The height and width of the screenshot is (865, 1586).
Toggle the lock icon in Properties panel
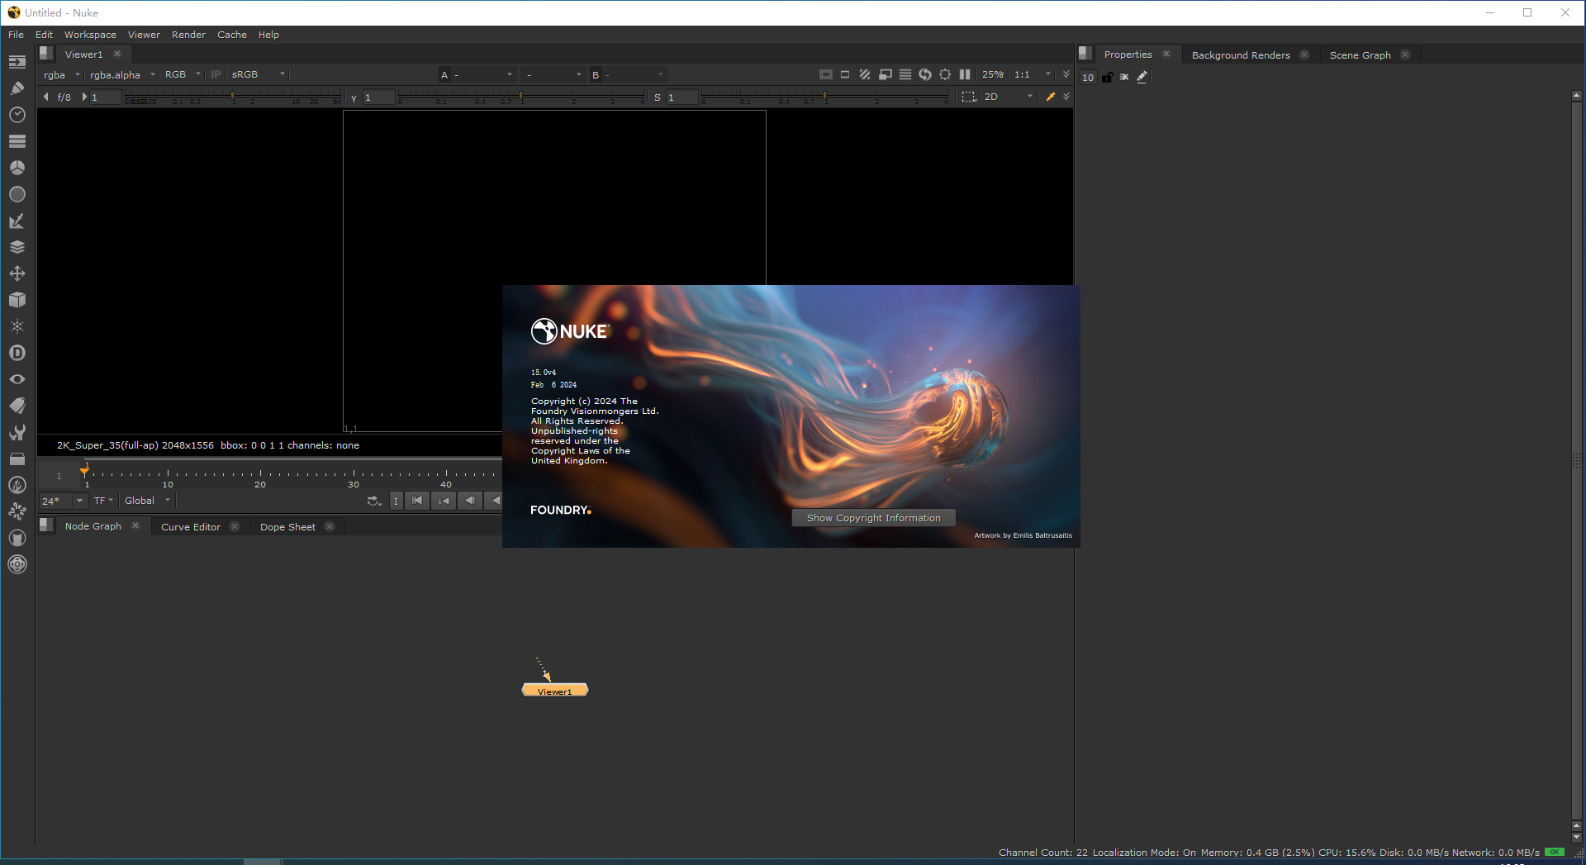point(1108,77)
